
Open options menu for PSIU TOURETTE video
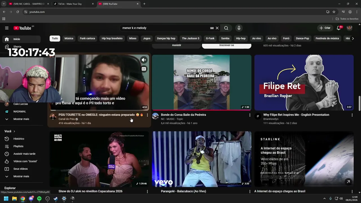pos(147,115)
